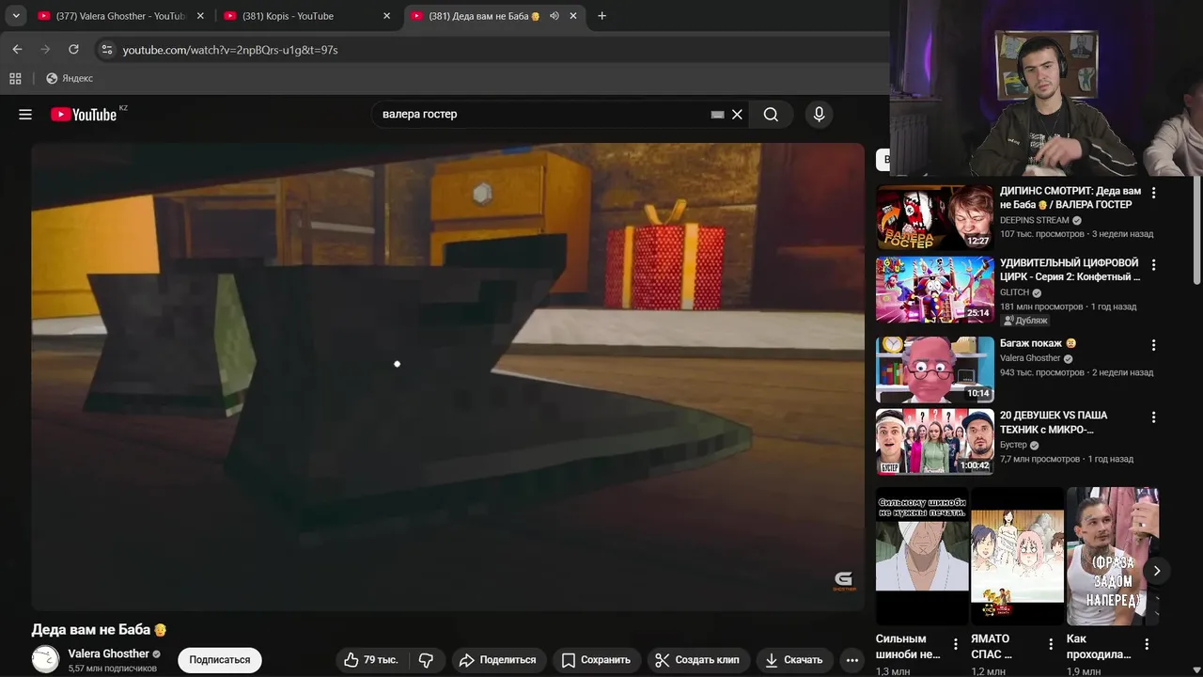Like the video with 79 тыс.
This screenshot has height=677, width=1203.
(371, 660)
